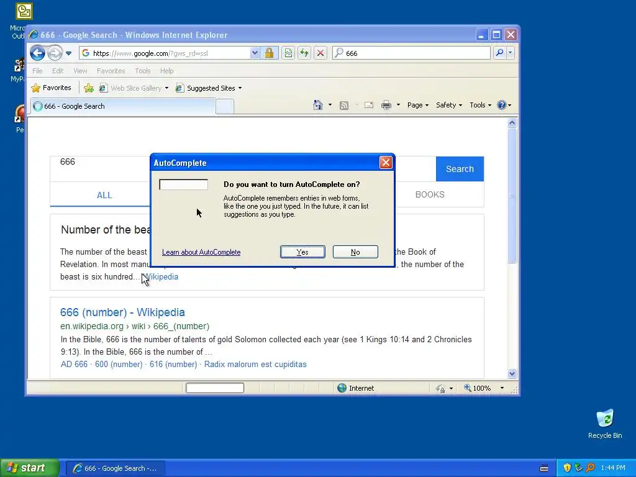This screenshot has width=636, height=477.
Task: Expand the Suggested Sites dropdown arrow
Action: coord(240,88)
